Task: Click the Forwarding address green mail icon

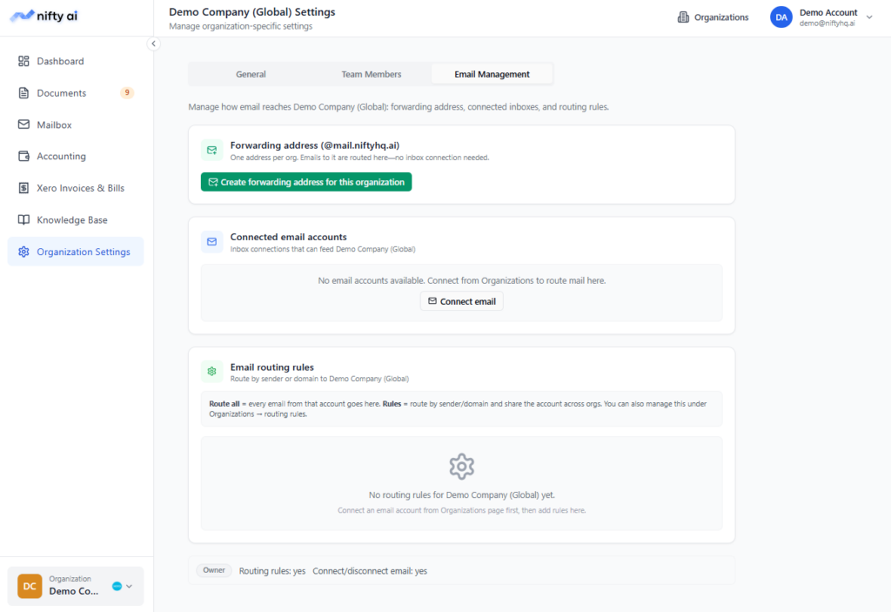Action: click(x=212, y=150)
